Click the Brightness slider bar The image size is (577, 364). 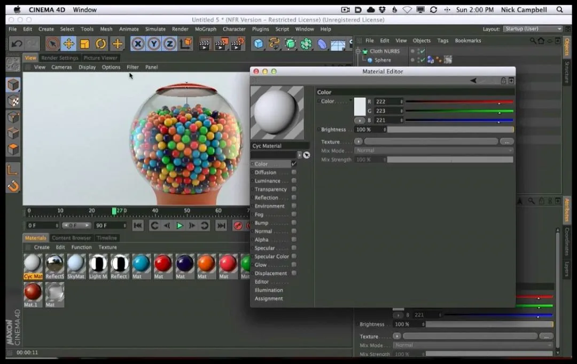pyautogui.click(x=450, y=129)
